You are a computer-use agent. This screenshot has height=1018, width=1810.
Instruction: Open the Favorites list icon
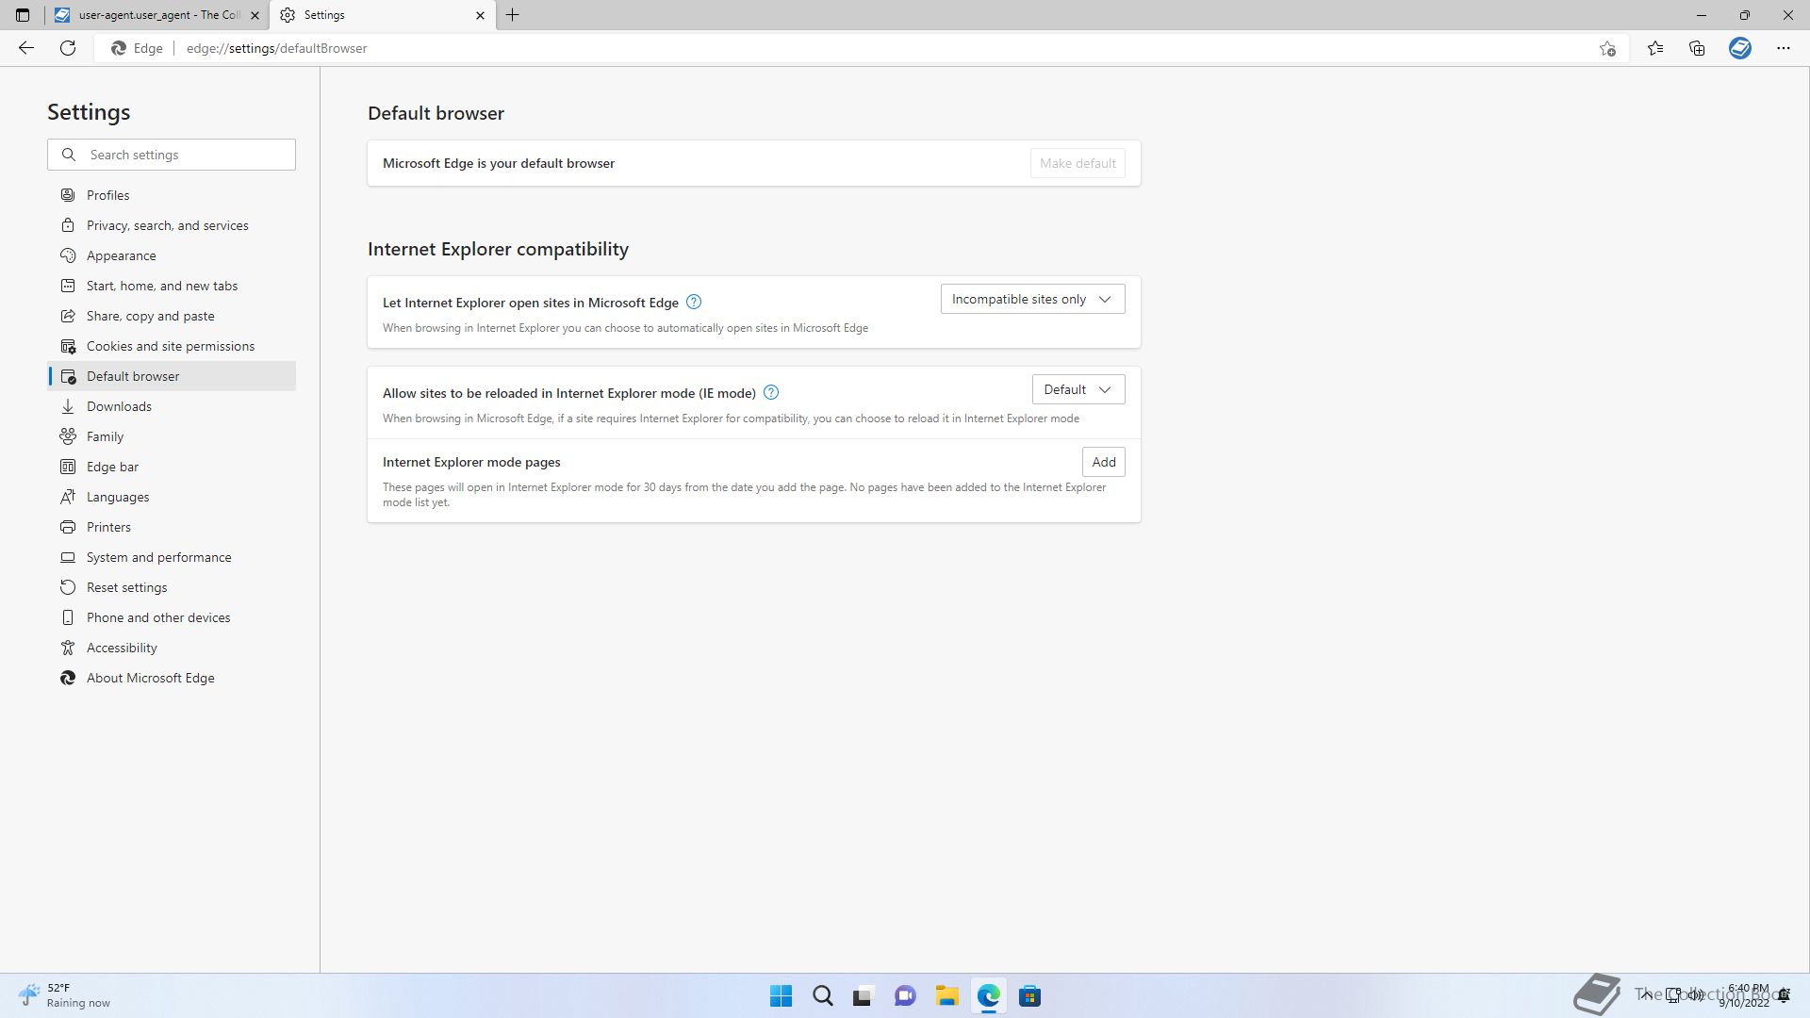coord(1655,48)
